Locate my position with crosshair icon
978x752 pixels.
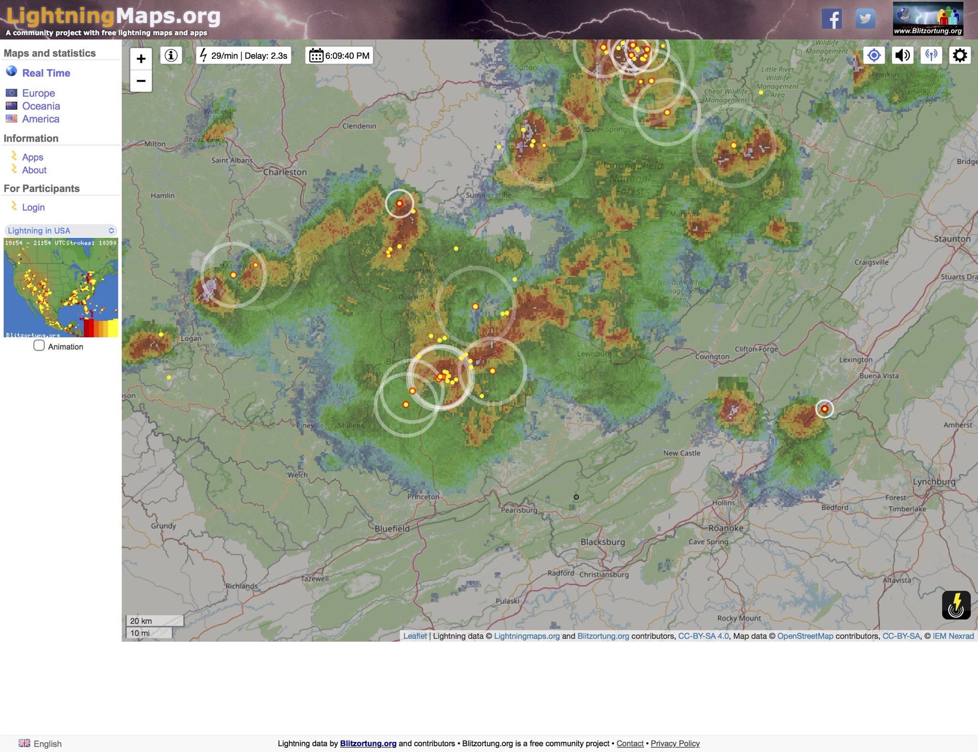click(x=874, y=55)
